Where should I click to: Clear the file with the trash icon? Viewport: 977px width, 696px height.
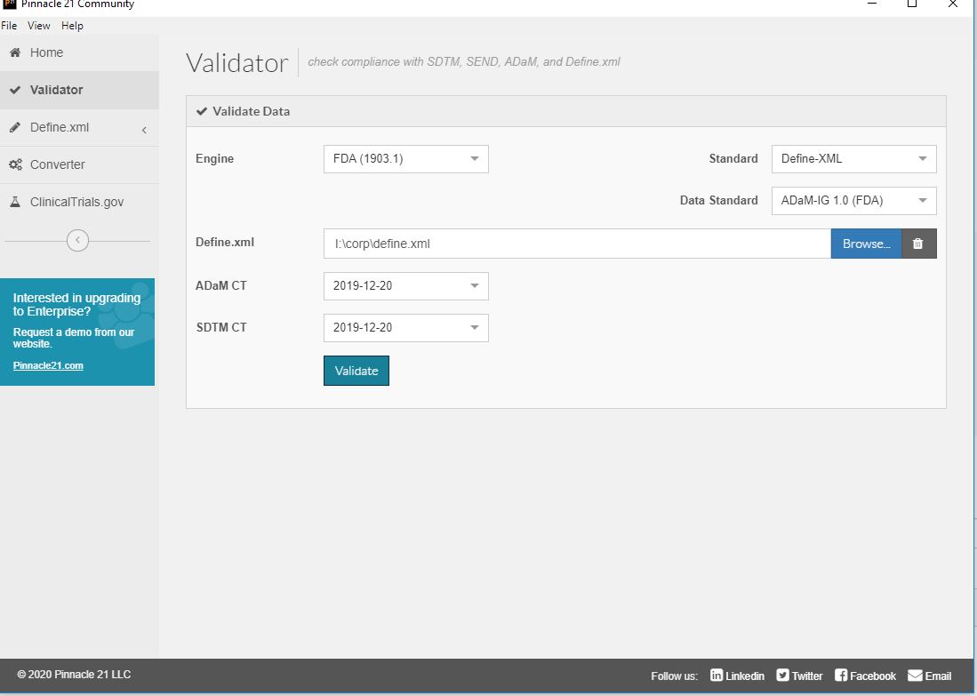tap(918, 244)
